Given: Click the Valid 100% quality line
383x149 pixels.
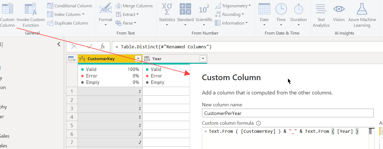Looking at the screenshot, I should tap(110, 69).
